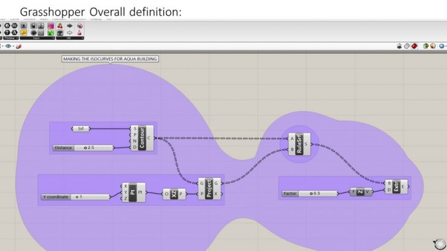Click the Distance number slider
This screenshot has width=447, height=251.
pyautogui.click(x=83, y=148)
